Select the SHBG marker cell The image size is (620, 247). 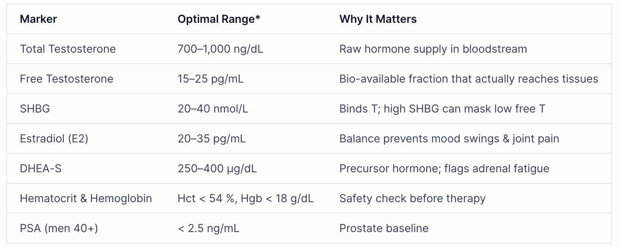click(35, 109)
